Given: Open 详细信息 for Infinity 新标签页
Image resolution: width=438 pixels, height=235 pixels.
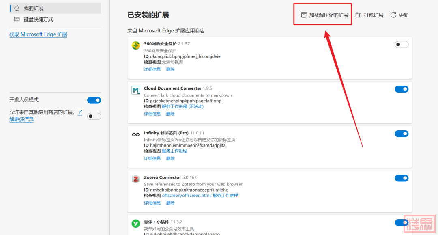Looking at the screenshot, I should (152, 158).
